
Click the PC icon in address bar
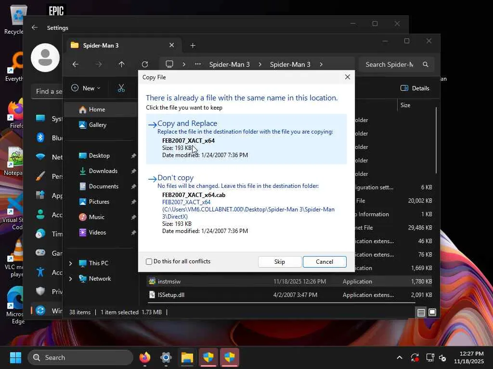coord(169,64)
